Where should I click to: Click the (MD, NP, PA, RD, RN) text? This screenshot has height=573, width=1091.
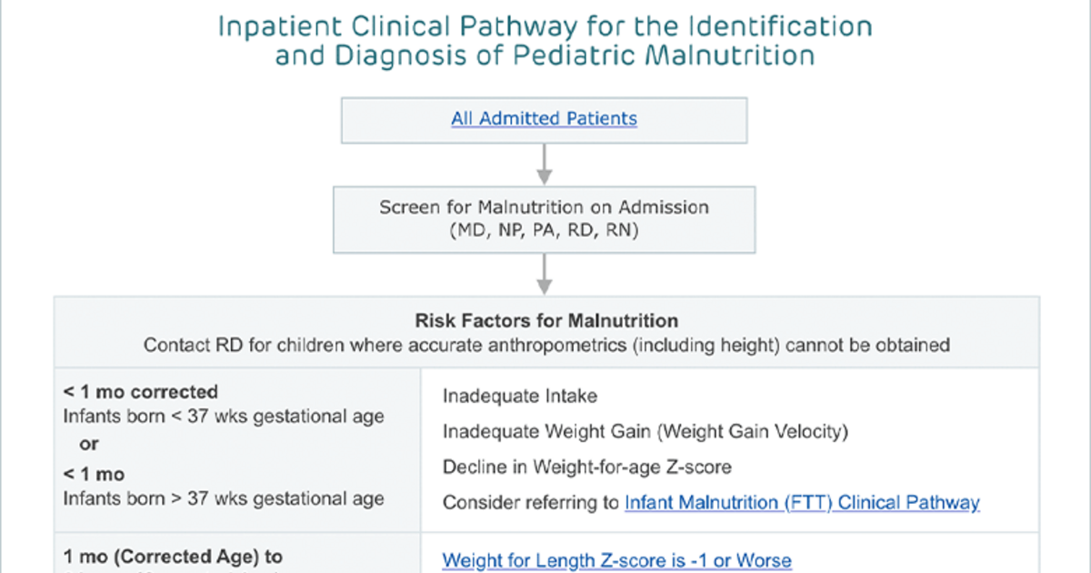544,231
